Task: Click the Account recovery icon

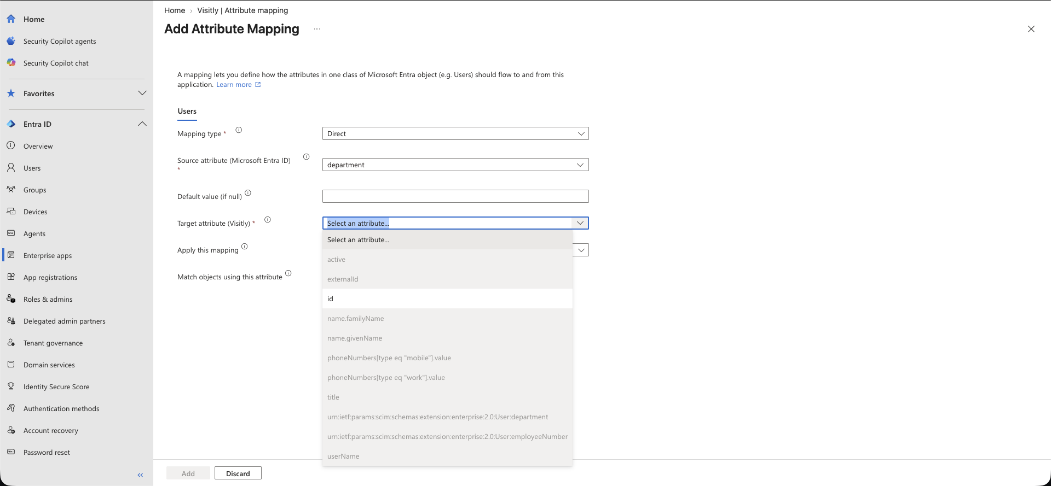Action: coord(11,430)
